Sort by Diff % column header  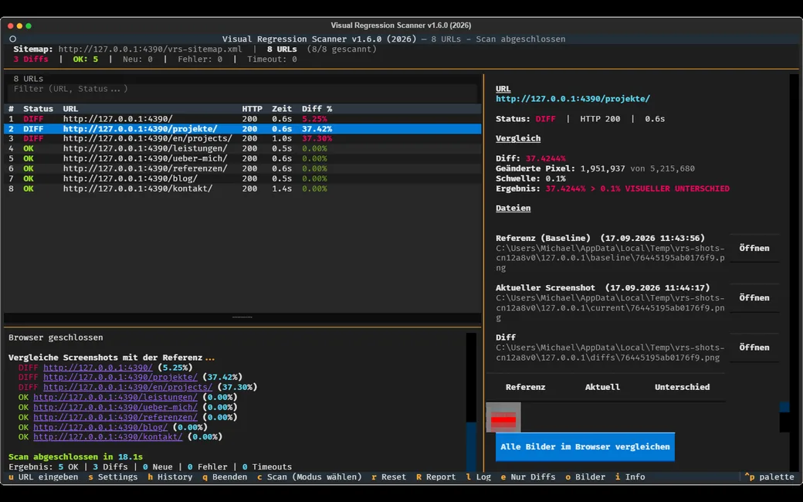[317, 109]
